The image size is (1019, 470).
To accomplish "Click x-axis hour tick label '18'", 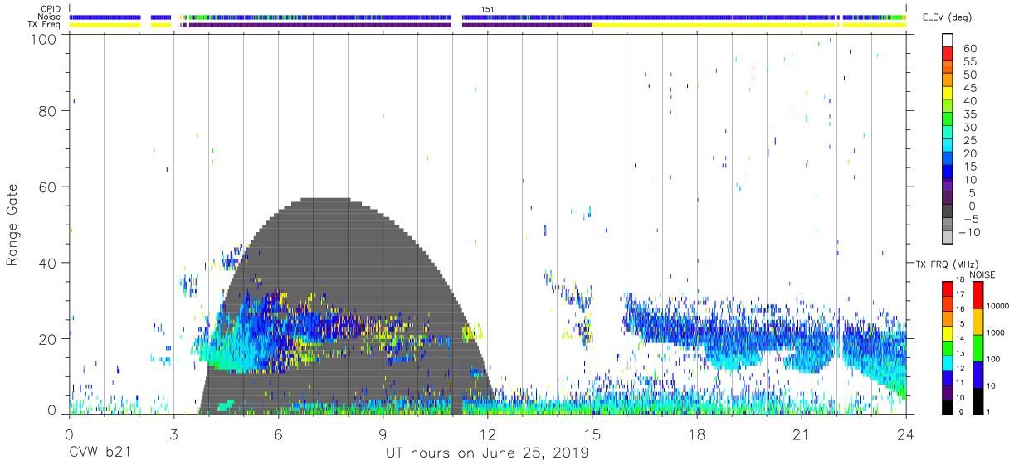I will tap(697, 434).
